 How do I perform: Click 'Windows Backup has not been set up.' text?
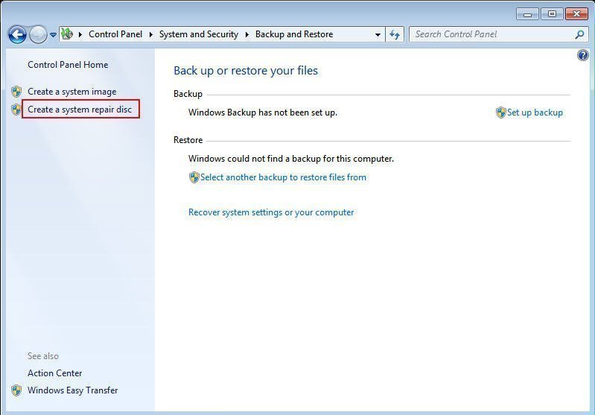tap(263, 113)
